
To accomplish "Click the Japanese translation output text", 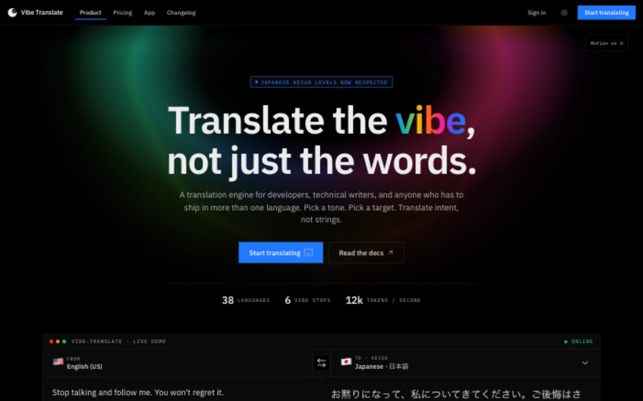I will click(x=456, y=394).
